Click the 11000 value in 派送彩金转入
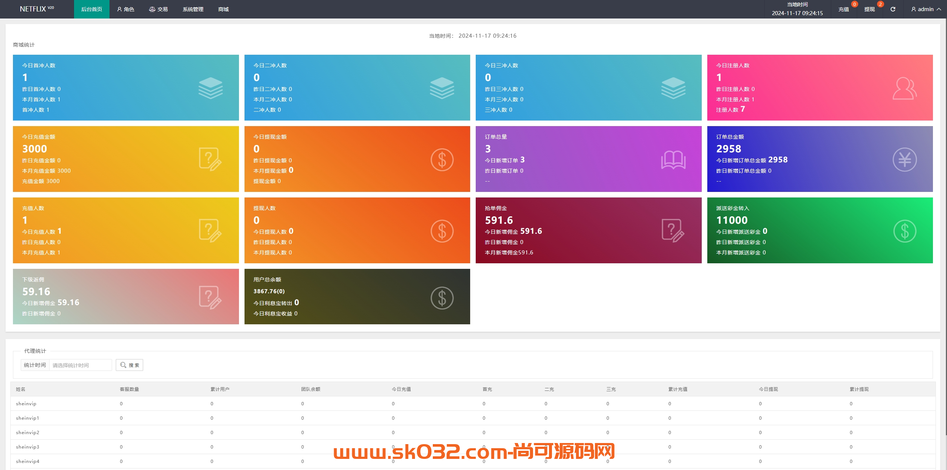Screen dimensions: 947x470 tap(732, 220)
